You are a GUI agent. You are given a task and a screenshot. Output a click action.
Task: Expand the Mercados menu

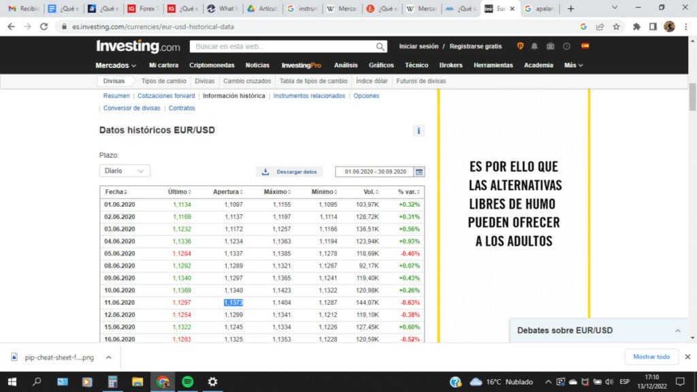point(116,65)
